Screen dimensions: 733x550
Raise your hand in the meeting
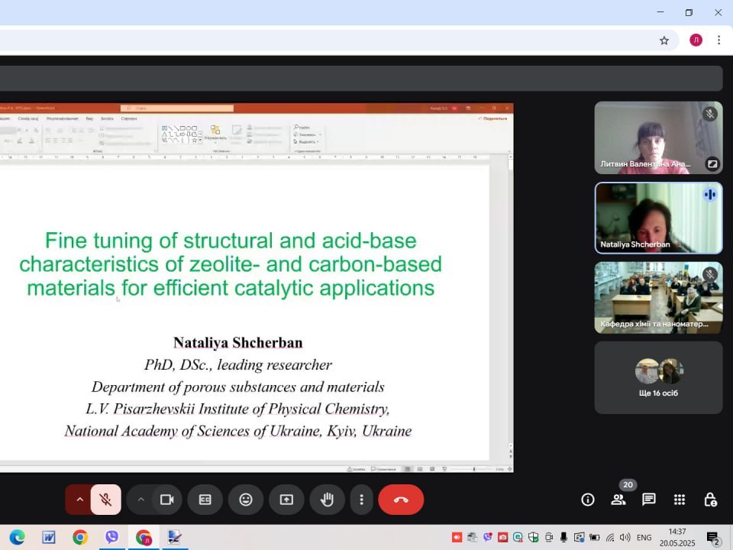pos(328,500)
